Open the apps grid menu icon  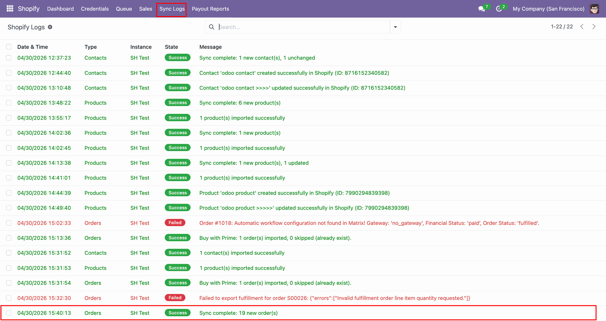coord(10,9)
